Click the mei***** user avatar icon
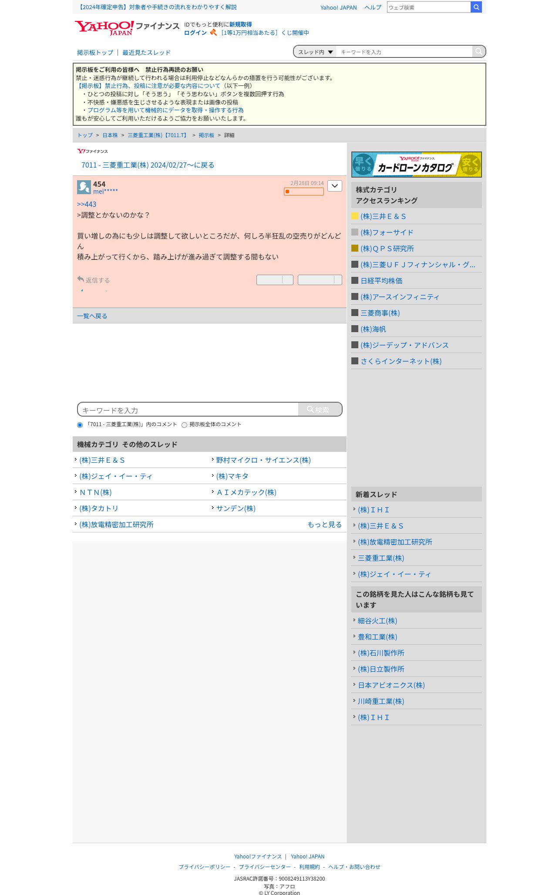The width and height of the screenshot is (559, 895). [84, 187]
